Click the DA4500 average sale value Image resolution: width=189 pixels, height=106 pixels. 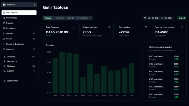[162, 32]
